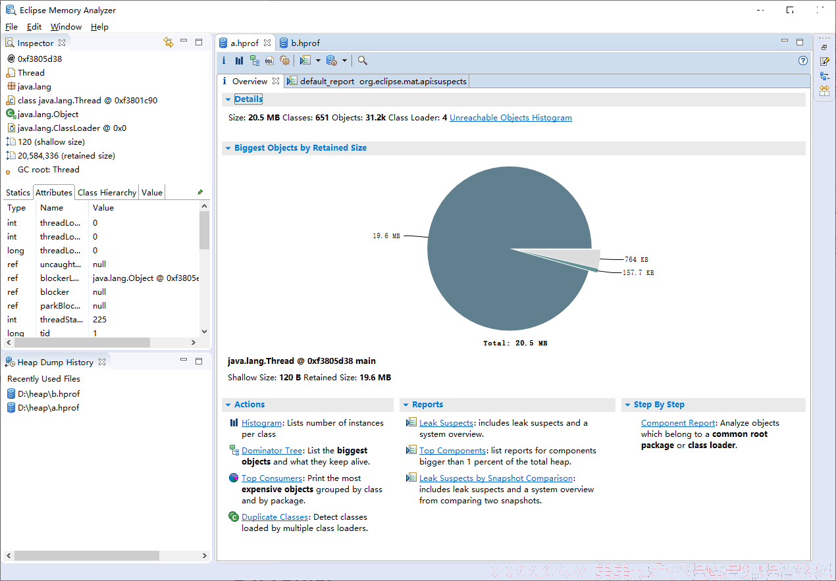Open the Top Components report link

pos(453,451)
